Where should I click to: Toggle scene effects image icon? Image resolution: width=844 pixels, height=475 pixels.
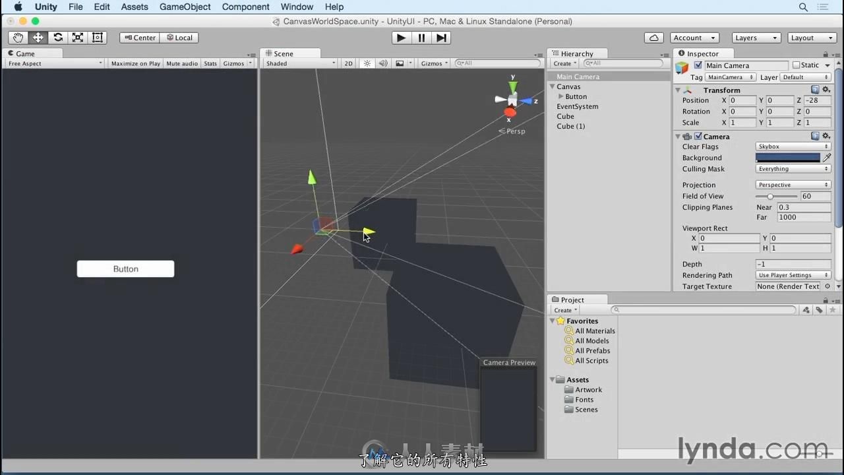(x=400, y=63)
